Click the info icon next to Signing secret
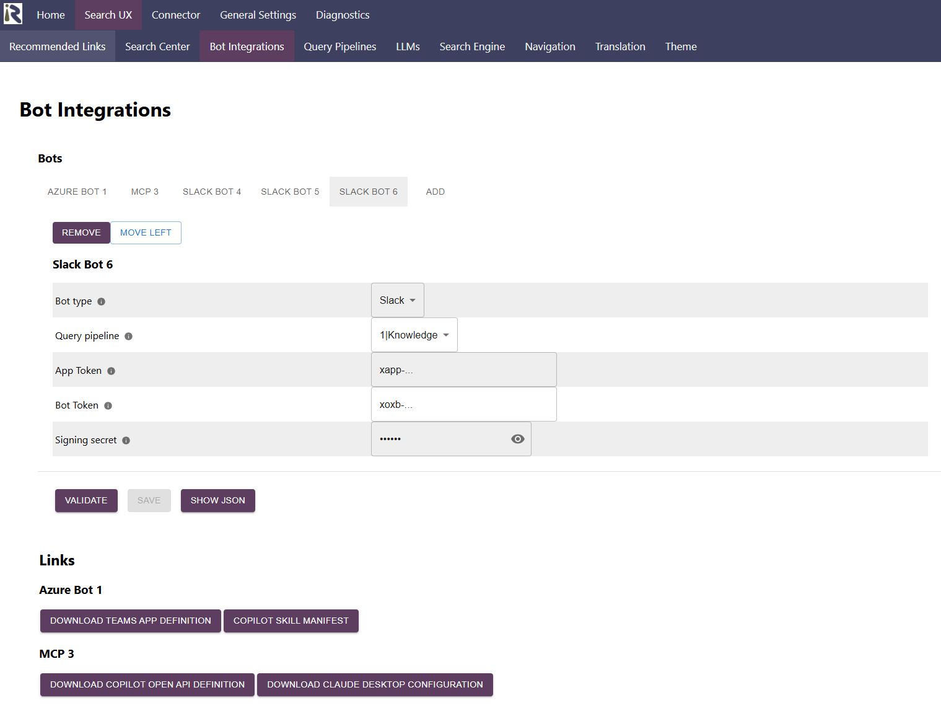Viewport: 941px width, 721px height. pyautogui.click(x=126, y=440)
